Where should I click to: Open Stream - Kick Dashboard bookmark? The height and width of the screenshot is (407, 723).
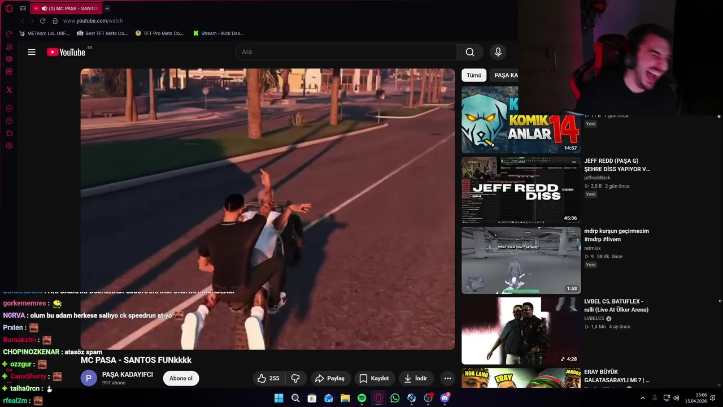point(219,33)
